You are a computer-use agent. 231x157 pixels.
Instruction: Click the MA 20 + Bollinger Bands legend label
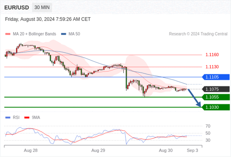35,34
